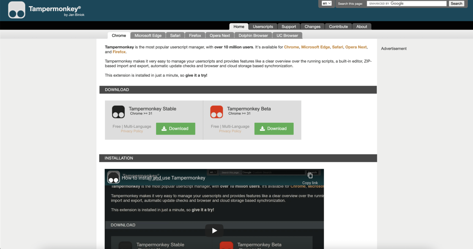
Task: Open the Contribute section
Action: pyautogui.click(x=338, y=27)
